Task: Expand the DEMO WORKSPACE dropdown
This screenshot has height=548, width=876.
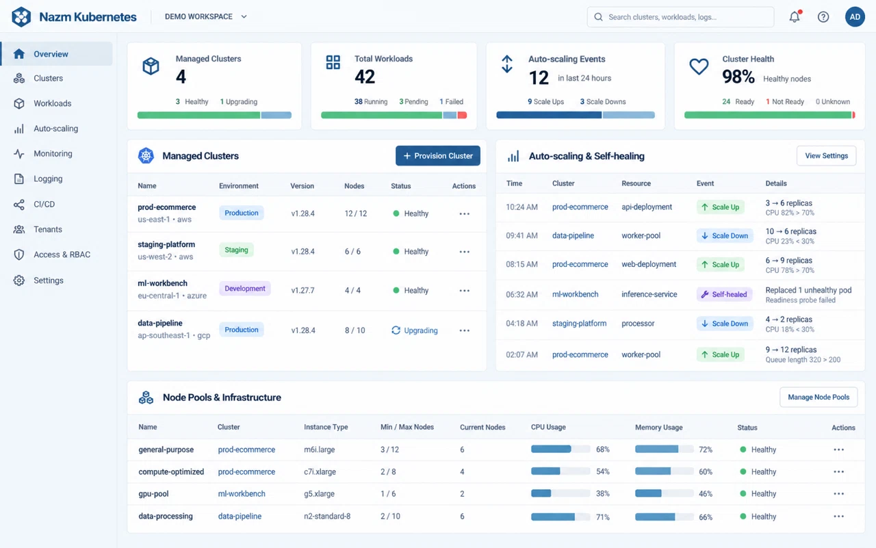Action: pos(206,17)
